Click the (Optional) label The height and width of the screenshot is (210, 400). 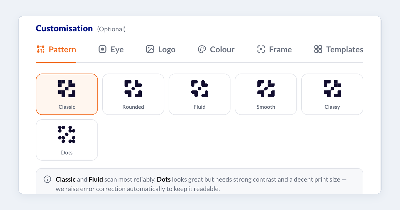click(111, 29)
